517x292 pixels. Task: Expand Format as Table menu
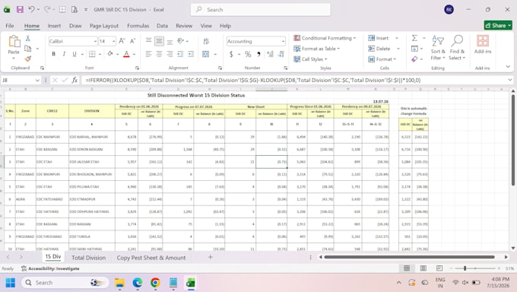[x=317, y=49]
